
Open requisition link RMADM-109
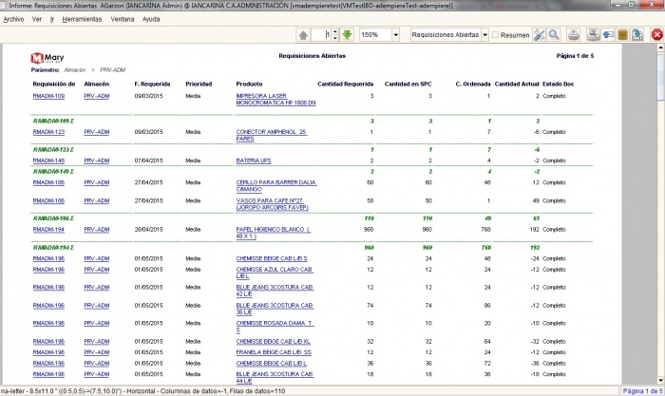pos(48,96)
